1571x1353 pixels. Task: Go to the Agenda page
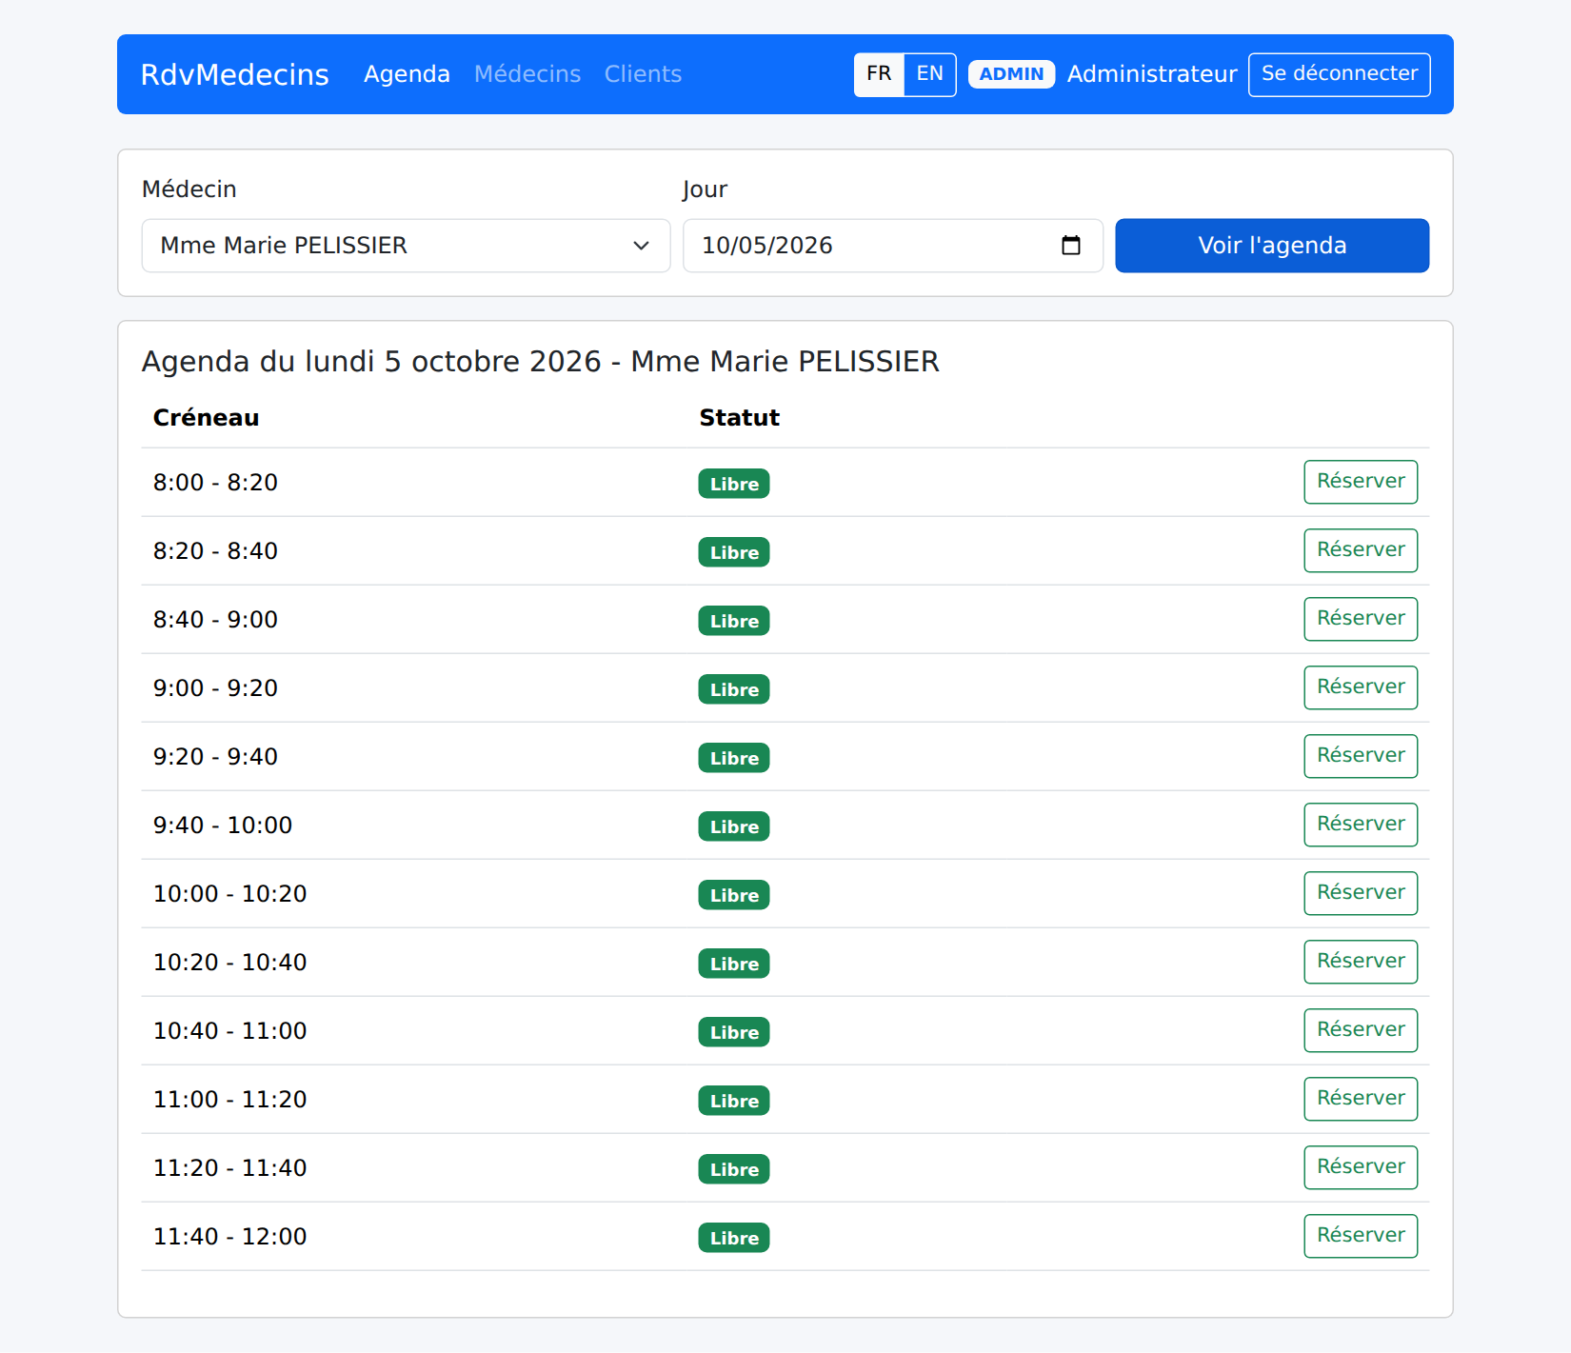407,74
